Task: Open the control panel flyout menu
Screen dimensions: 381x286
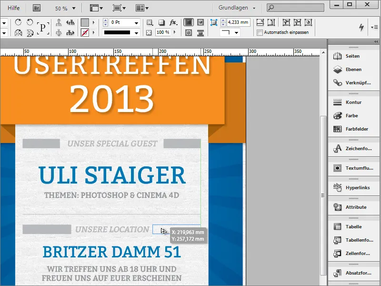Action: (374, 27)
